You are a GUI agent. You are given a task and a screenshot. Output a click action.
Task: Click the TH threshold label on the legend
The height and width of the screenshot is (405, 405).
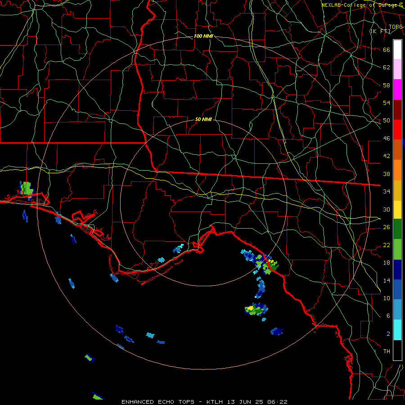point(387,351)
